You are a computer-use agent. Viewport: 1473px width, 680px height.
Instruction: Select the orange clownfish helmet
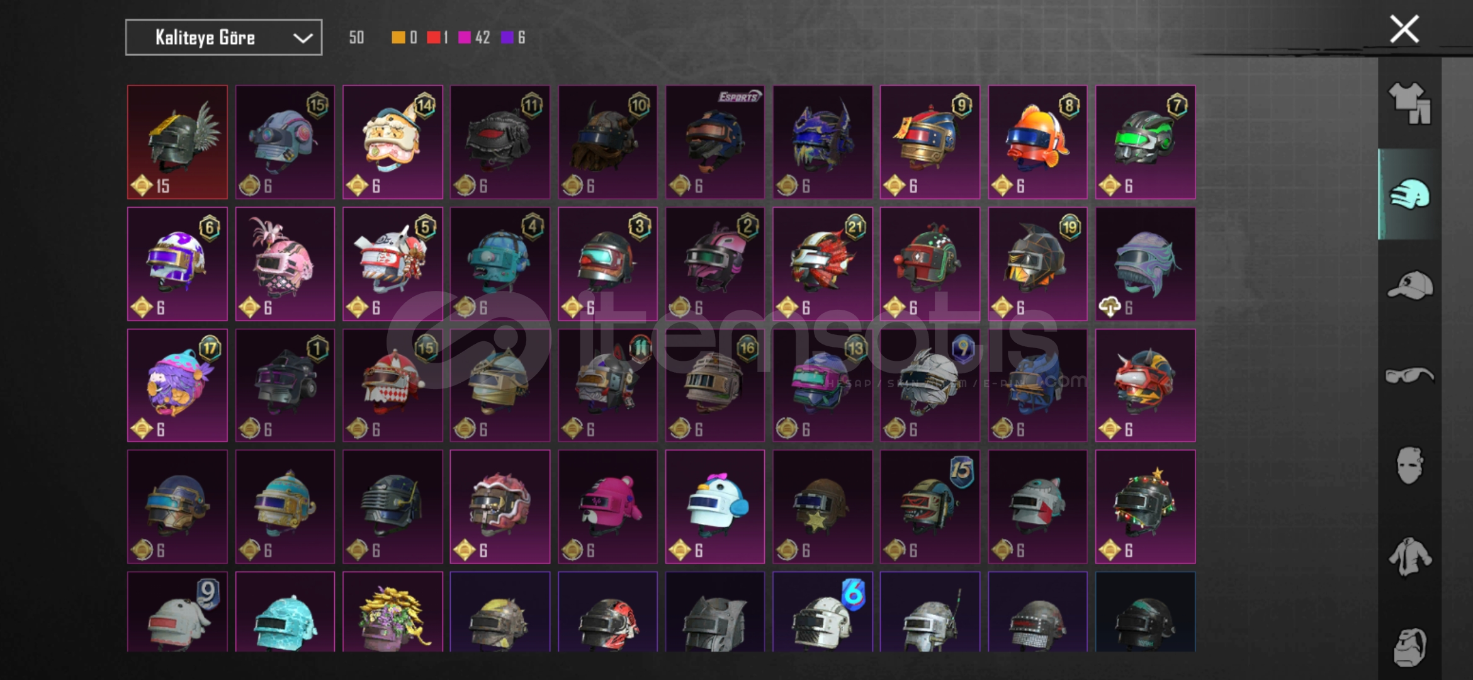1037,142
